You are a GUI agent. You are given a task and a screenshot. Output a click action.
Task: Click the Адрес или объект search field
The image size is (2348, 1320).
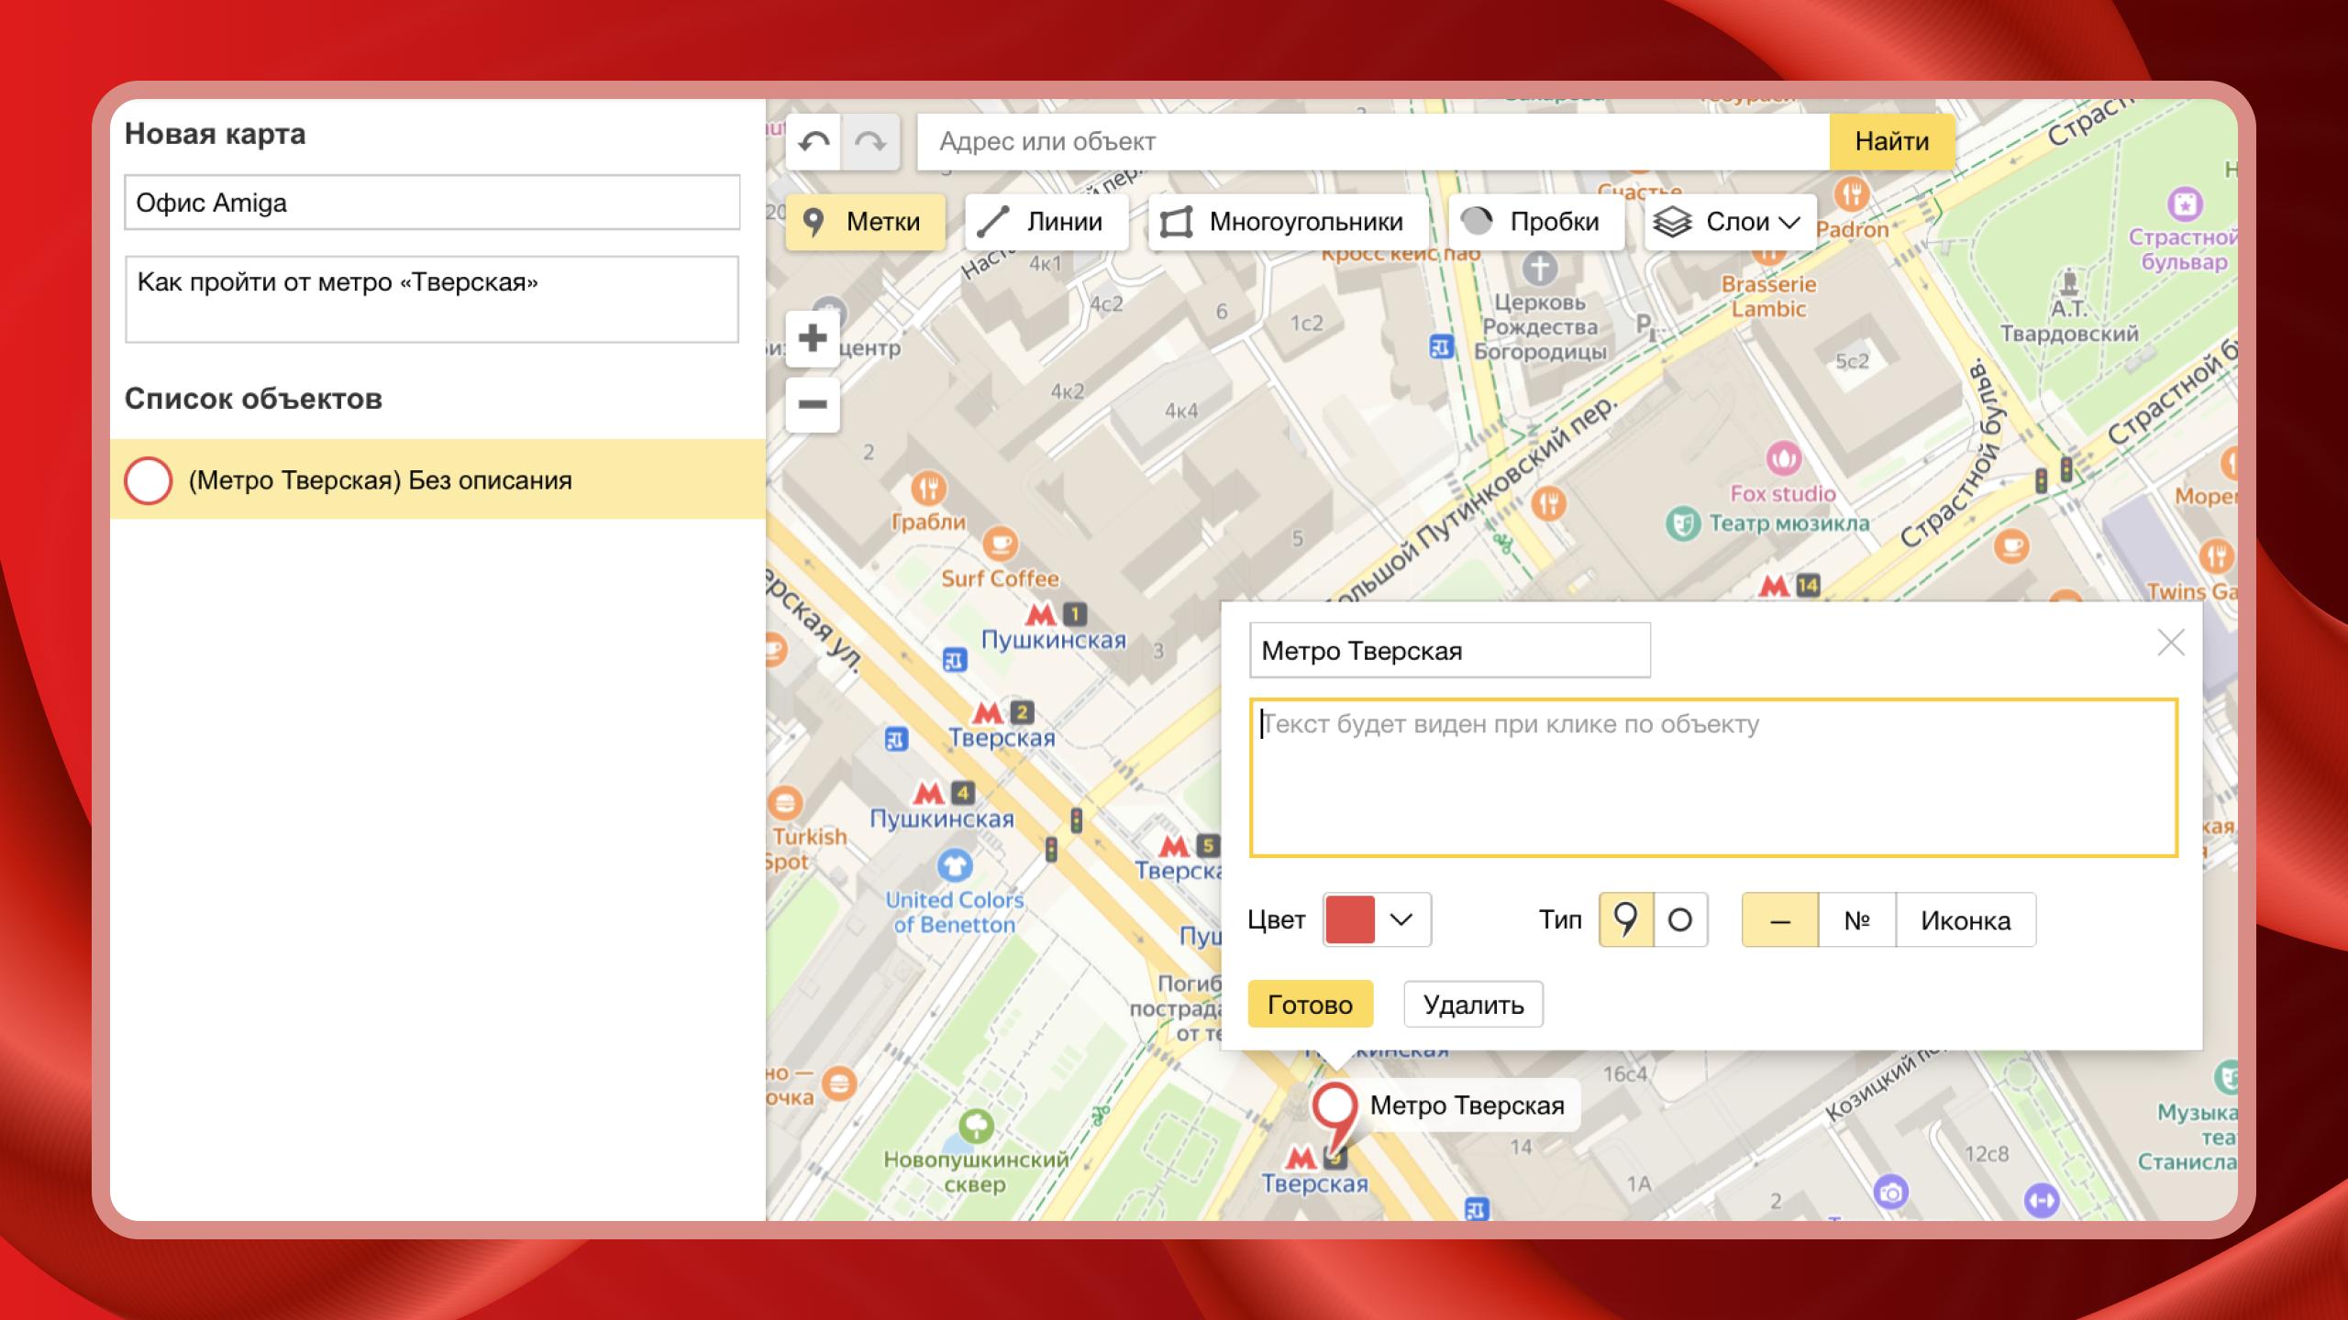(1372, 142)
